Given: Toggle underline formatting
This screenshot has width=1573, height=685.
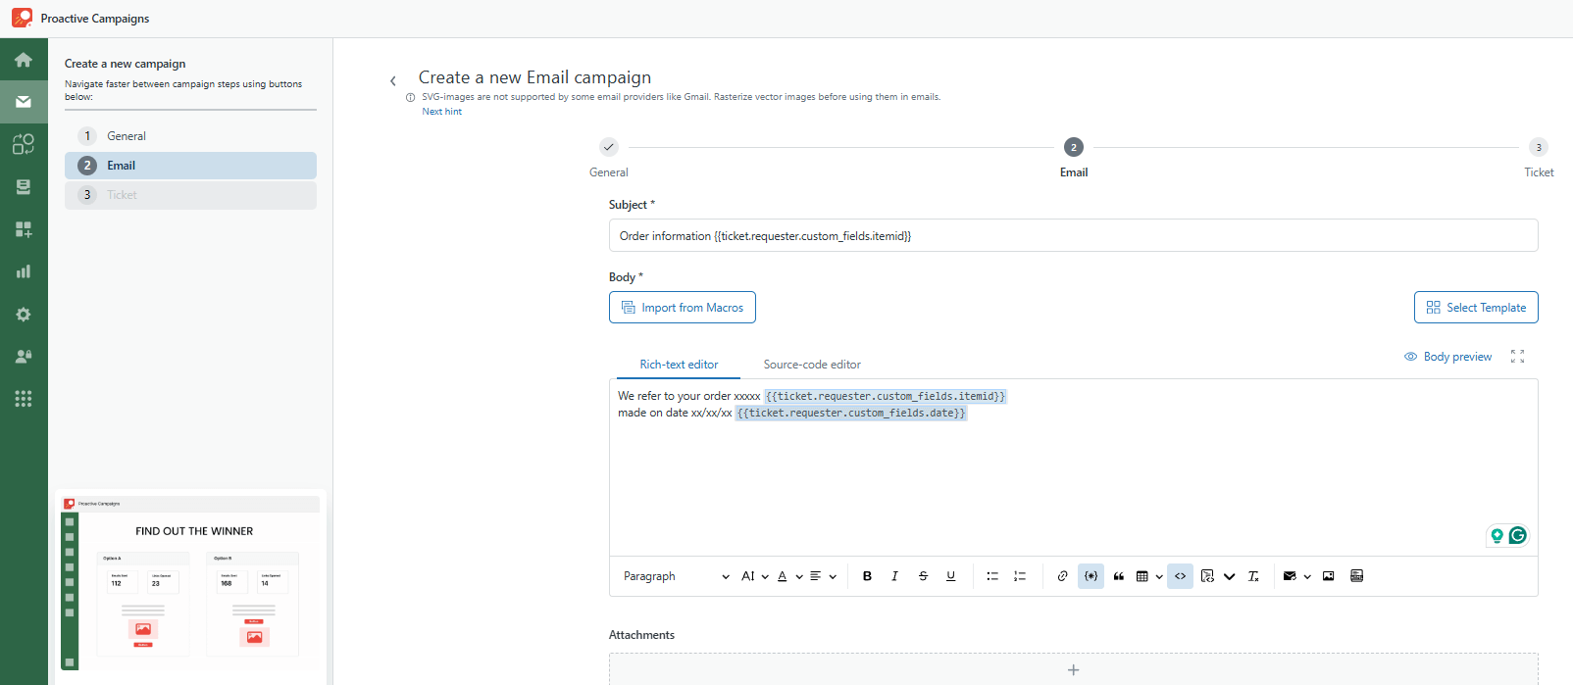Looking at the screenshot, I should tap(950, 576).
